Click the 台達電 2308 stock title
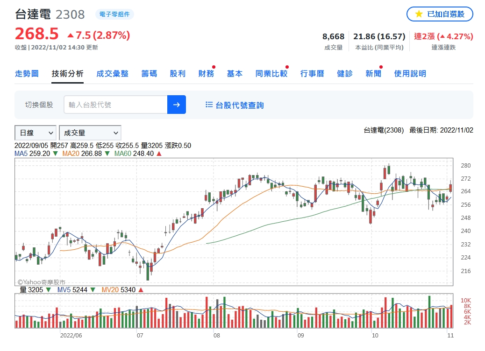Image resolution: width=485 pixels, height=351 pixels. click(50, 14)
